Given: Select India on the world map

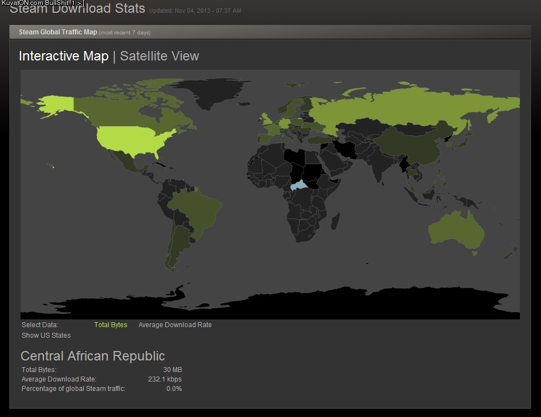Looking at the screenshot, I should (x=378, y=165).
